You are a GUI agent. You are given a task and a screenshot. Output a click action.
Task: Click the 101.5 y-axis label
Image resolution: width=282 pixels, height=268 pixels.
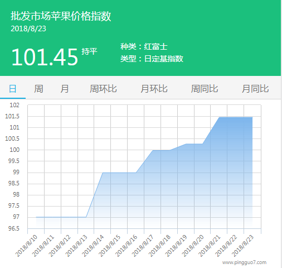(12, 116)
